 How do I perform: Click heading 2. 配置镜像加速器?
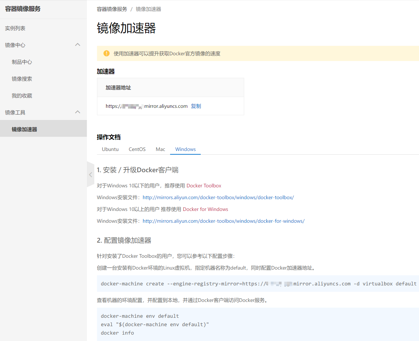(124, 241)
